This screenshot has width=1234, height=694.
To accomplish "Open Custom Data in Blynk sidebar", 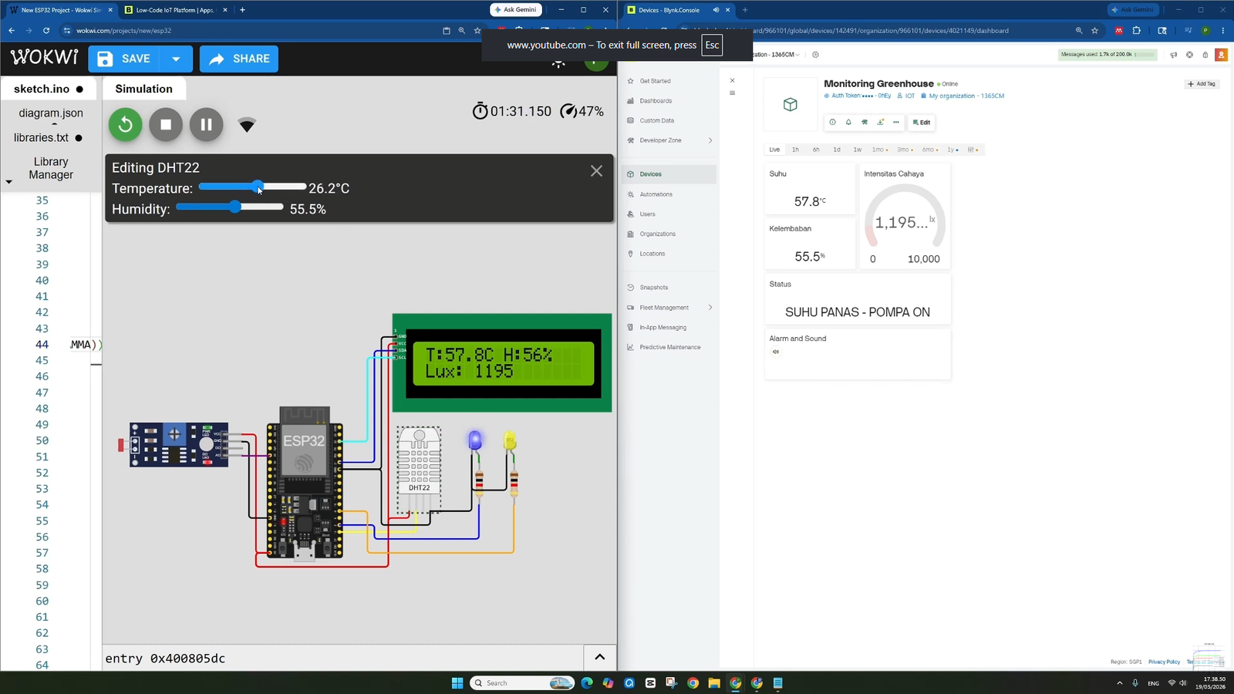I will point(656,120).
